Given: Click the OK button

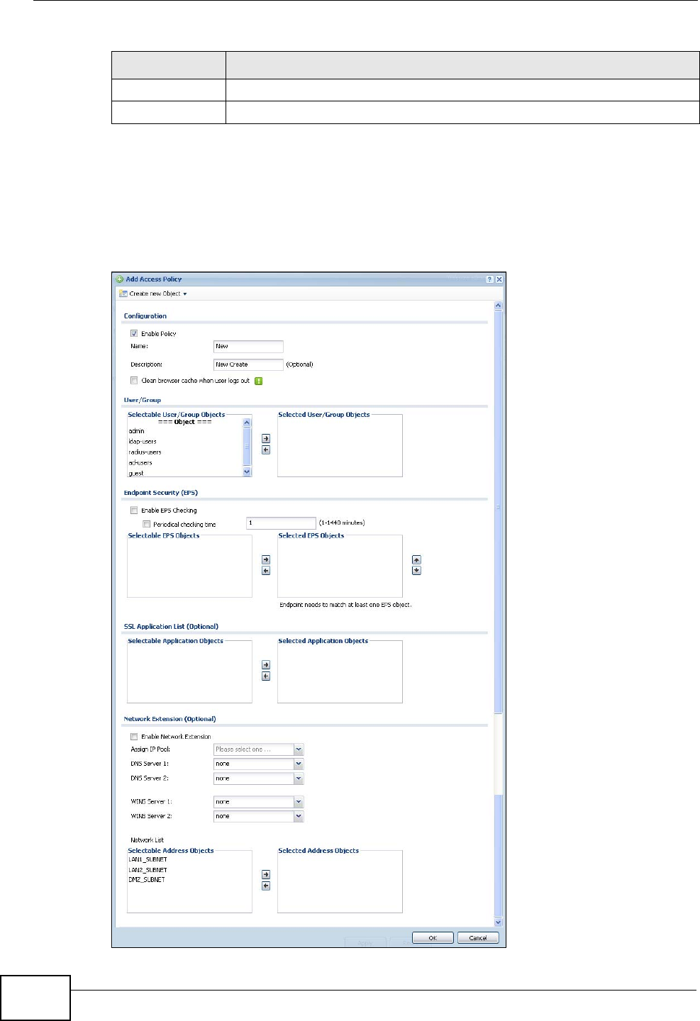Looking at the screenshot, I should [433, 937].
